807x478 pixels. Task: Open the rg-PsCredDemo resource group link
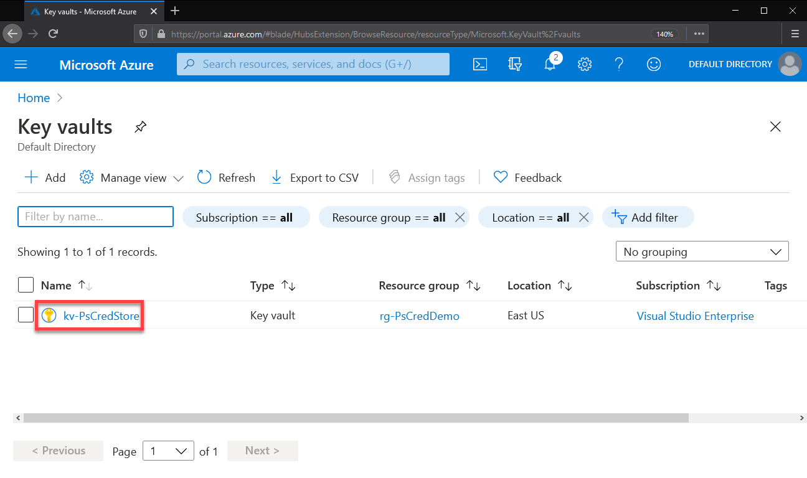pyautogui.click(x=420, y=316)
